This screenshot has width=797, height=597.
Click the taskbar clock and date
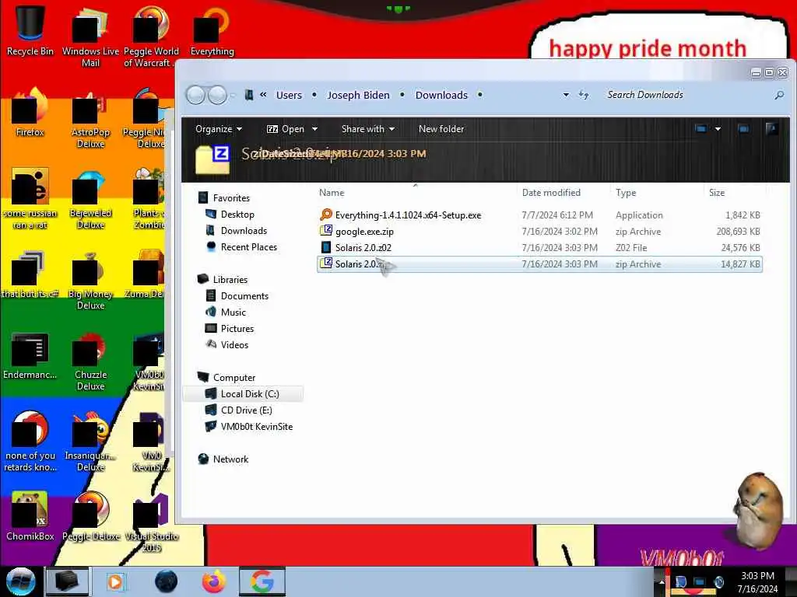pos(757,581)
